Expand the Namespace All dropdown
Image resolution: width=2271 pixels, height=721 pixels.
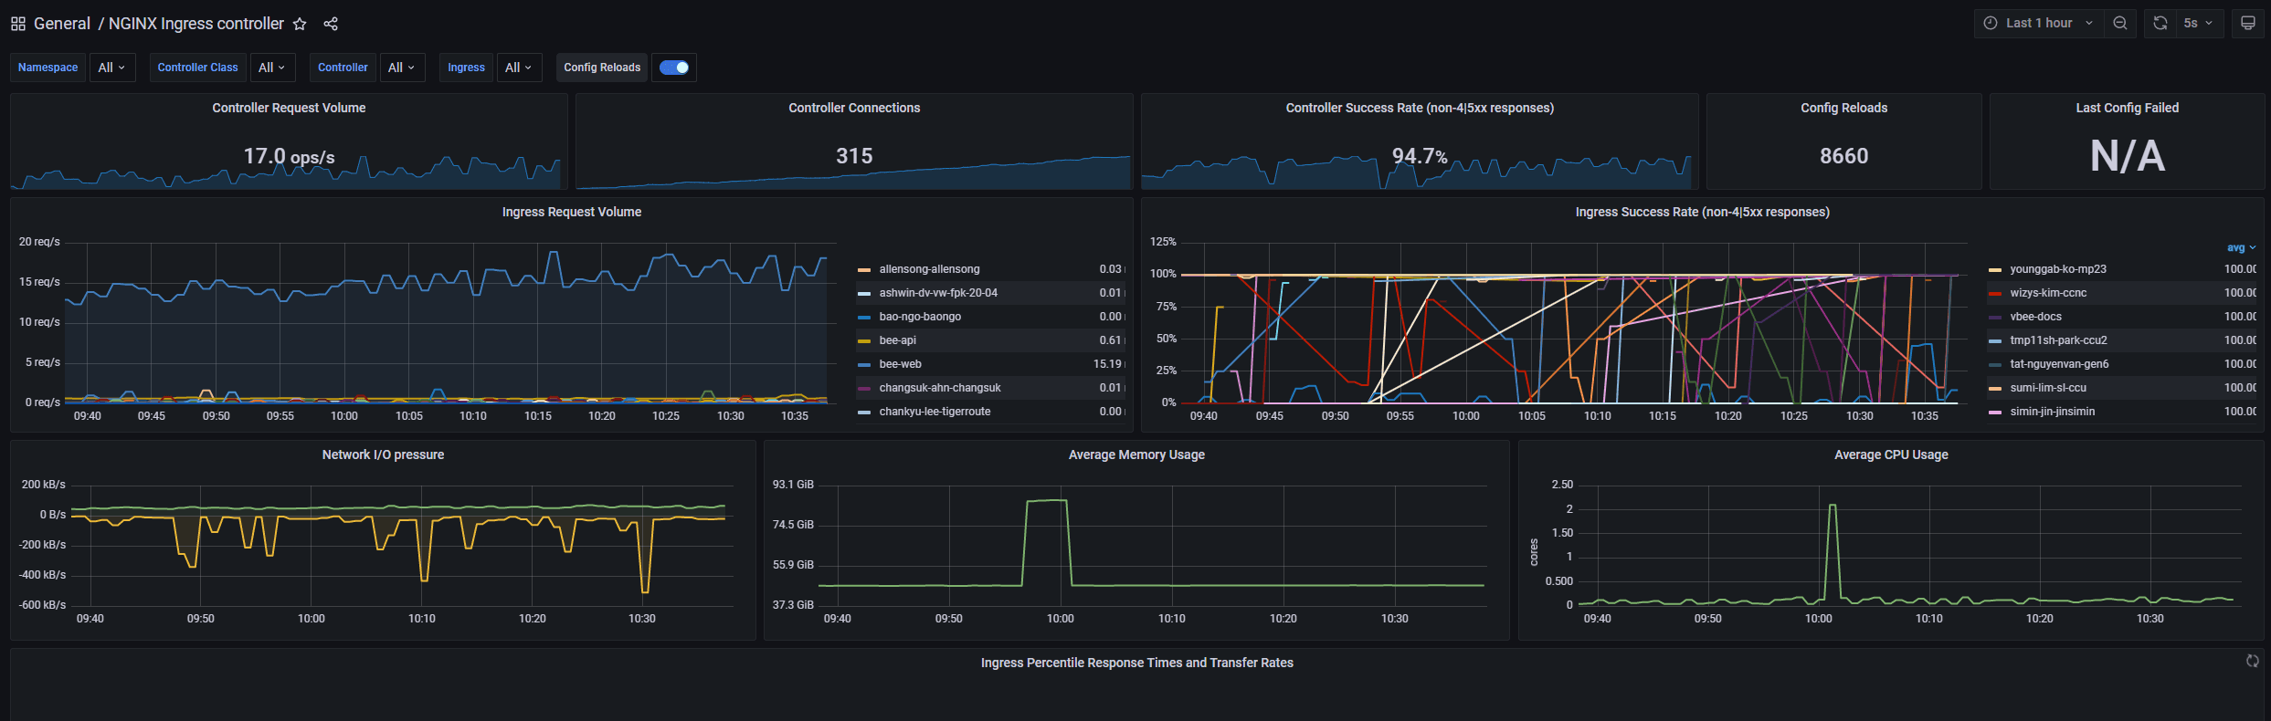pos(111,68)
